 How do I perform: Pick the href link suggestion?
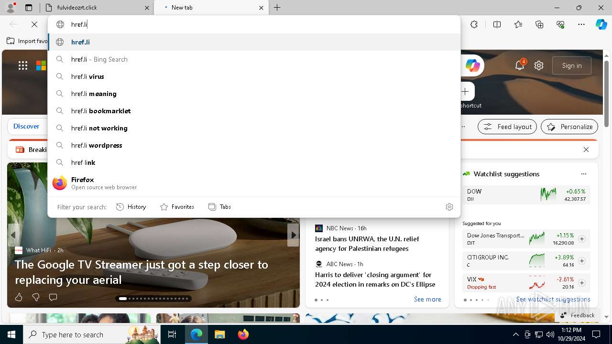pos(254,162)
